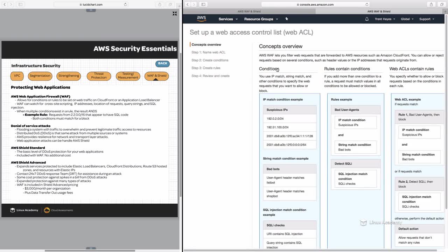448x252 pixels.
Task: Click the 'Web ACLs contain rules' heading
Action: point(412,69)
